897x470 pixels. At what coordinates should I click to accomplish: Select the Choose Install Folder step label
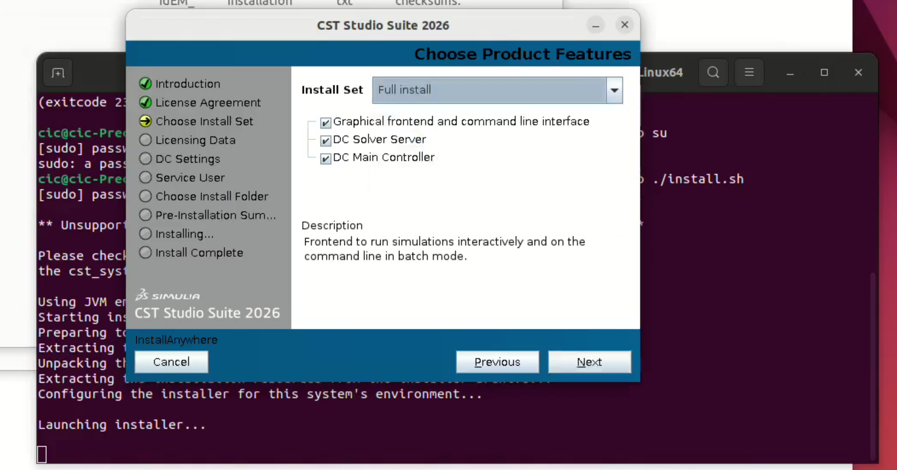212,196
